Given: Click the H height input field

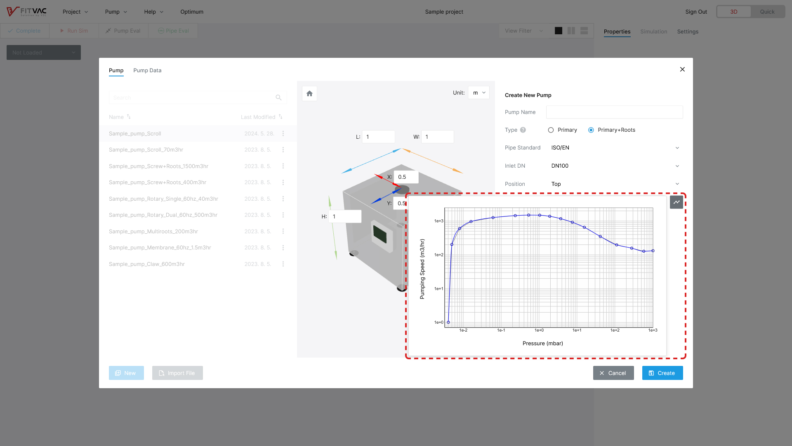Looking at the screenshot, I should click(x=345, y=216).
